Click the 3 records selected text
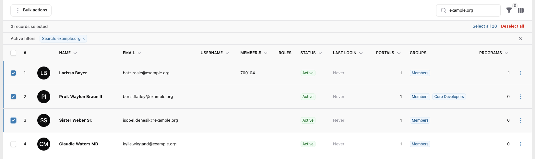The height and width of the screenshot is (159, 535). click(29, 27)
